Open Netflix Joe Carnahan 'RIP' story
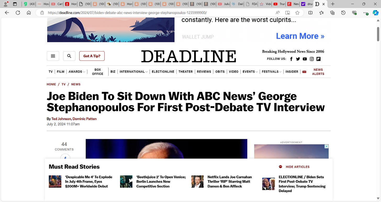 coord(229,182)
